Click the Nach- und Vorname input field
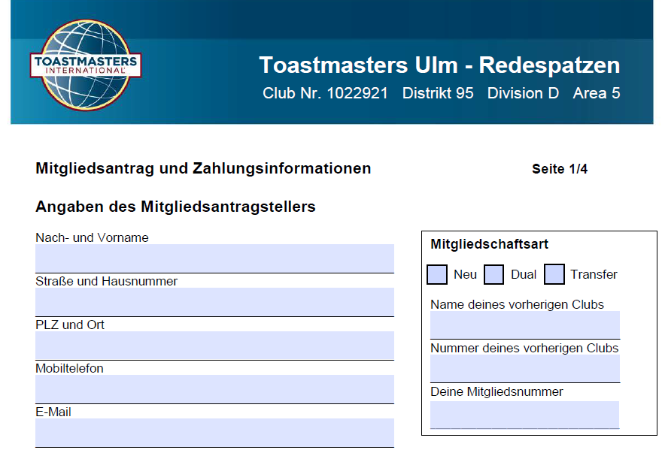 214,258
